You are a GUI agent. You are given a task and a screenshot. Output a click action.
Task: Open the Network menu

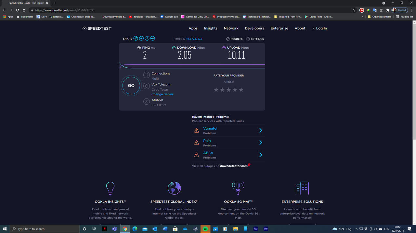pos(231,28)
